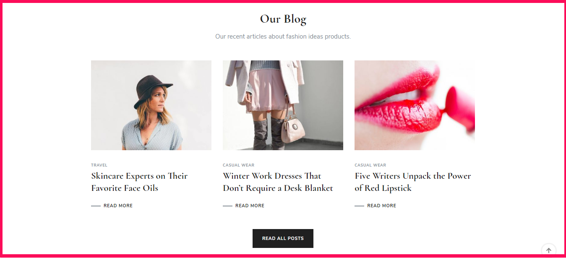566x258 pixels.
Task: Click the scroll-to-top arrow icon
Action: [x=548, y=250]
